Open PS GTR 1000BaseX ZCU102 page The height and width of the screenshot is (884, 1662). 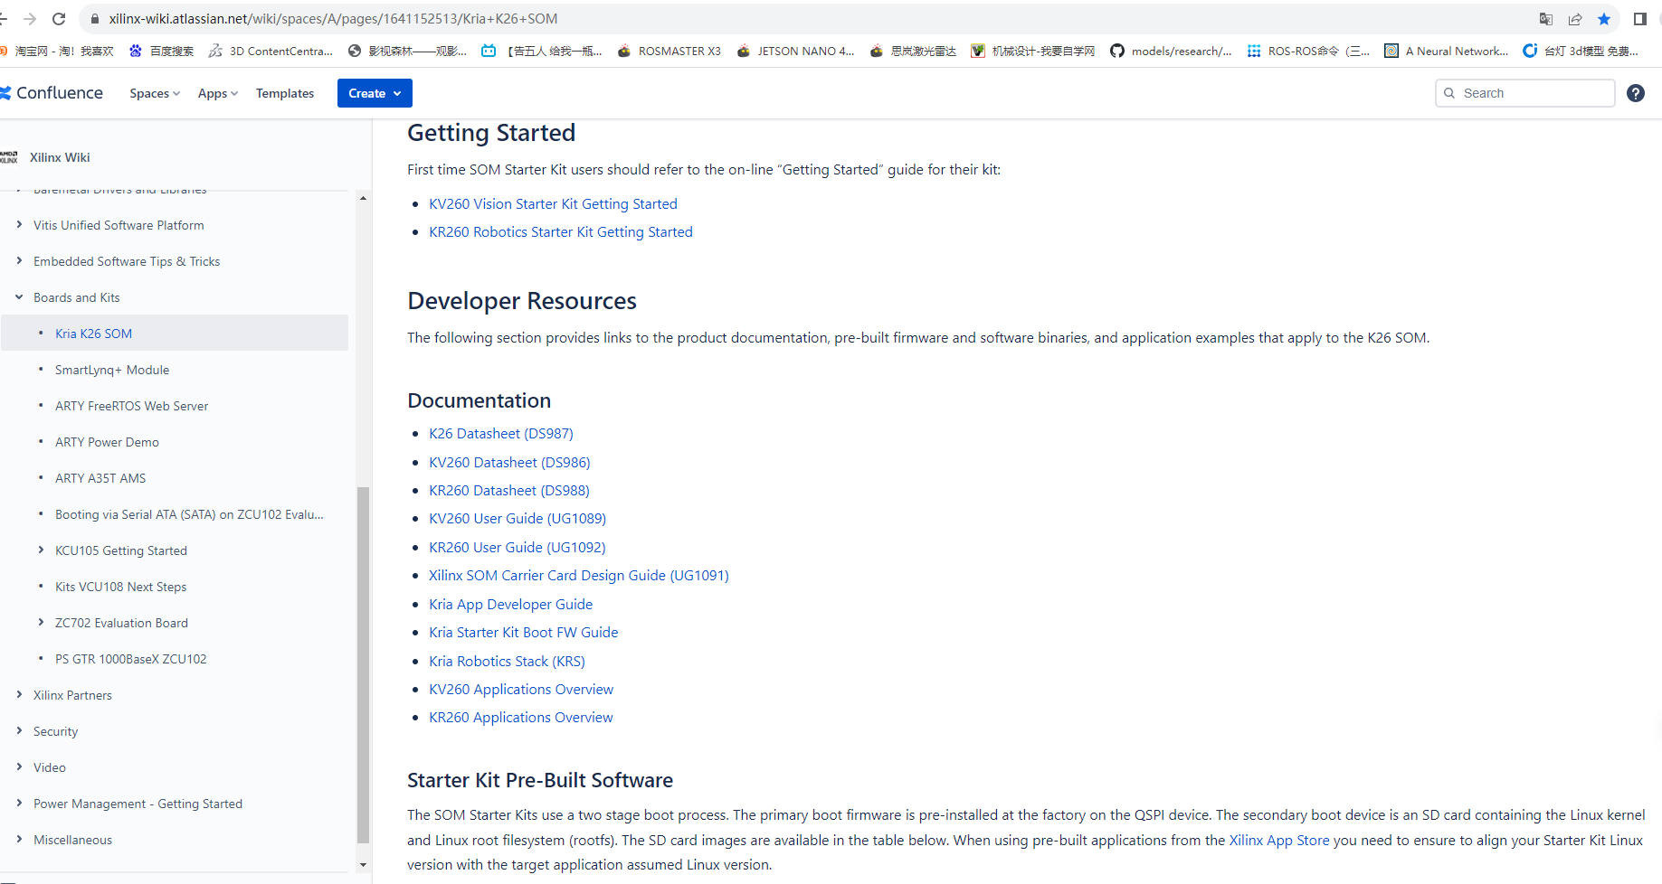point(130,659)
